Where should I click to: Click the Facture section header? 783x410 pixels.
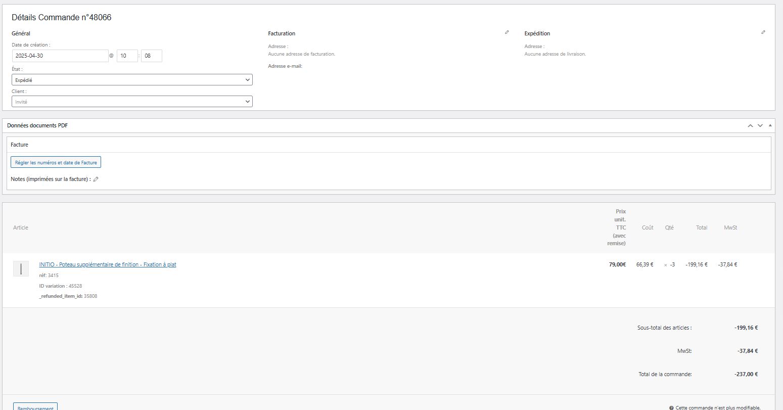pos(20,145)
